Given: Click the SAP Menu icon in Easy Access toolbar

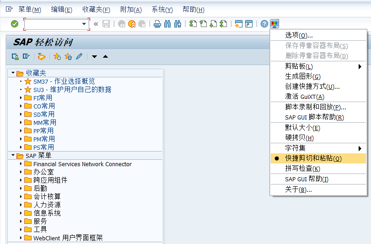Looking at the screenshot, I should click(26, 56).
